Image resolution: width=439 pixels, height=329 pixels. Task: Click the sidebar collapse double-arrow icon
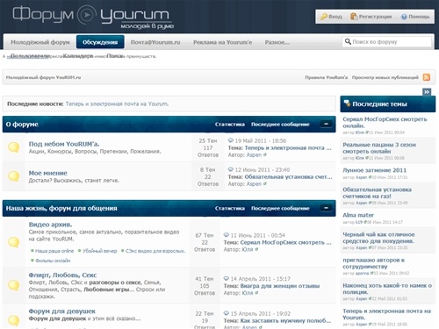coord(427,92)
